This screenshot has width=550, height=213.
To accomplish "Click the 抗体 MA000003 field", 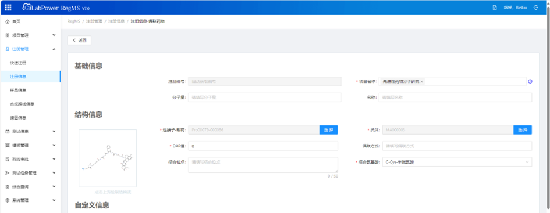I will click(448, 130).
